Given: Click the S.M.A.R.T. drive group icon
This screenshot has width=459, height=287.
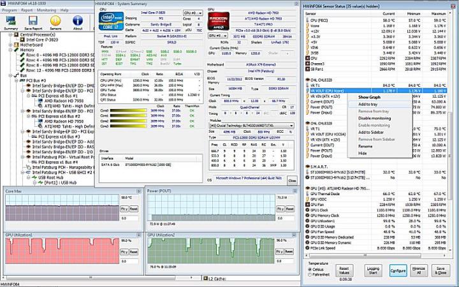Looking at the screenshot, I should (307, 166).
